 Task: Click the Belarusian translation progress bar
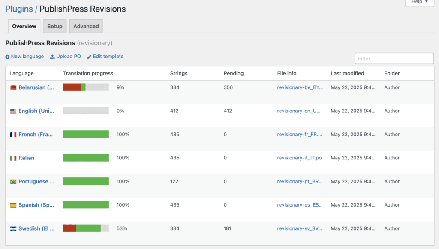click(86, 87)
